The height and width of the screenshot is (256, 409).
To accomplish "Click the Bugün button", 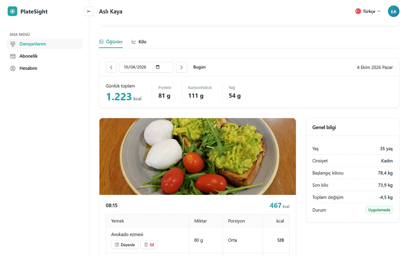I will [199, 67].
